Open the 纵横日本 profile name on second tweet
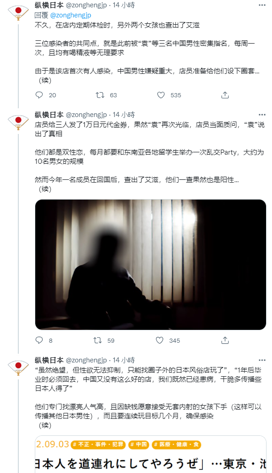The image size is (272, 473). coord(49,115)
